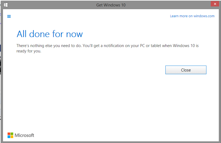Screen dimensions: 221x143
Task: Click the 'There's nothing else you need' paragraph
Action: pyautogui.click(x=107, y=48)
